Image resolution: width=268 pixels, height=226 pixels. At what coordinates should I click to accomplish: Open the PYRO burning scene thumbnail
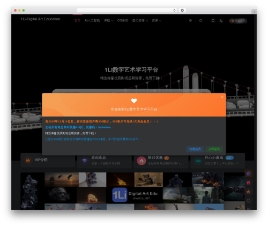(x=208, y=180)
